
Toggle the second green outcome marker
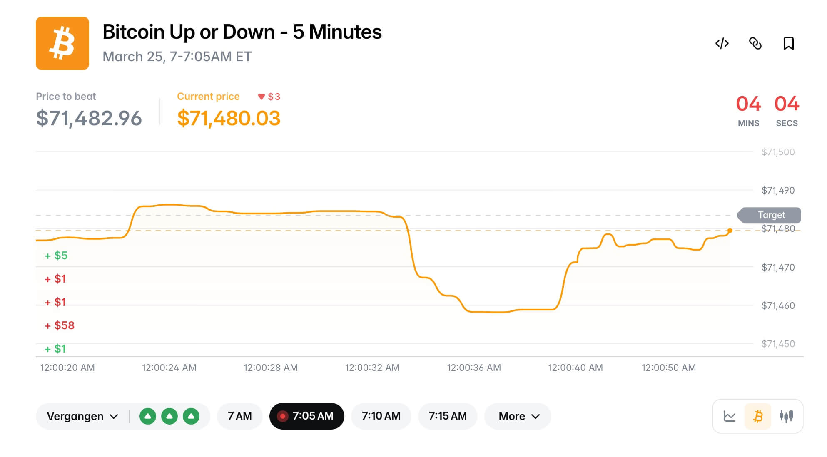tap(169, 416)
